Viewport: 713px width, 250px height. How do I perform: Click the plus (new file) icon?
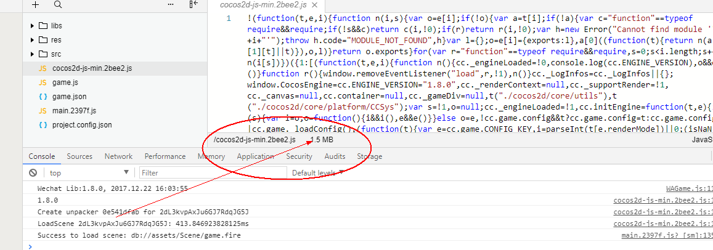coord(36,4)
